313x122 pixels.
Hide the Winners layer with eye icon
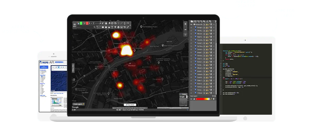191,34
